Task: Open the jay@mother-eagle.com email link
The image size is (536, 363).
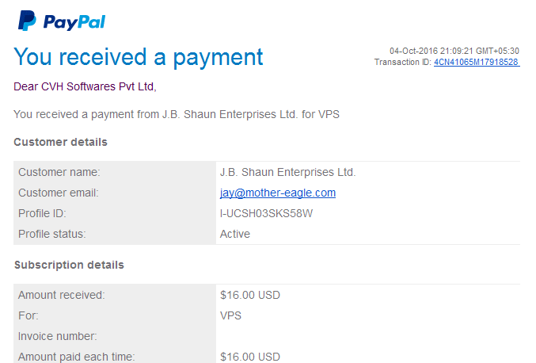Action: 278,193
